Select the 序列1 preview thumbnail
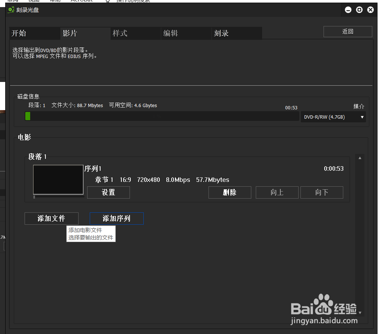379x334 pixels. coord(58,179)
